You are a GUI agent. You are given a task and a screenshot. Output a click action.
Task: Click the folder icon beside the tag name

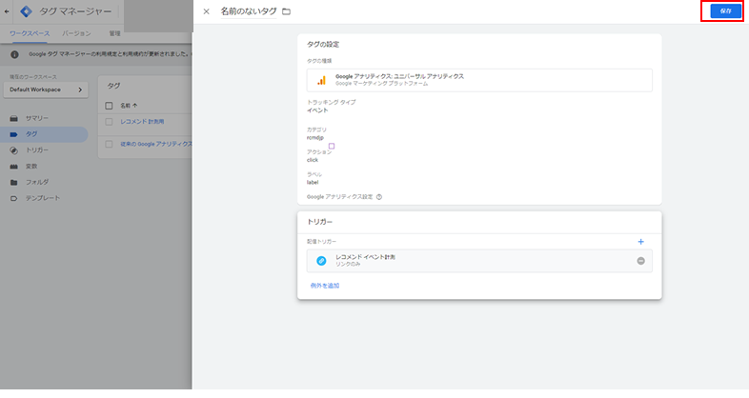(286, 11)
